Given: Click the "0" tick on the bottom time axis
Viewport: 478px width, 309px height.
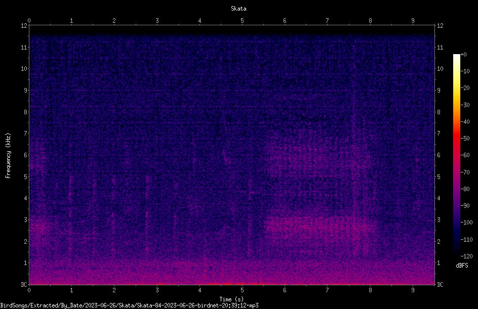Looking at the screenshot, I should click(29, 290).
